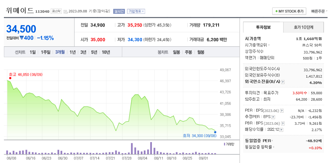The height and width of the screenshot is (163, 335).
Task: Click the 저가 value 34,300
Action: pos(135,39)
